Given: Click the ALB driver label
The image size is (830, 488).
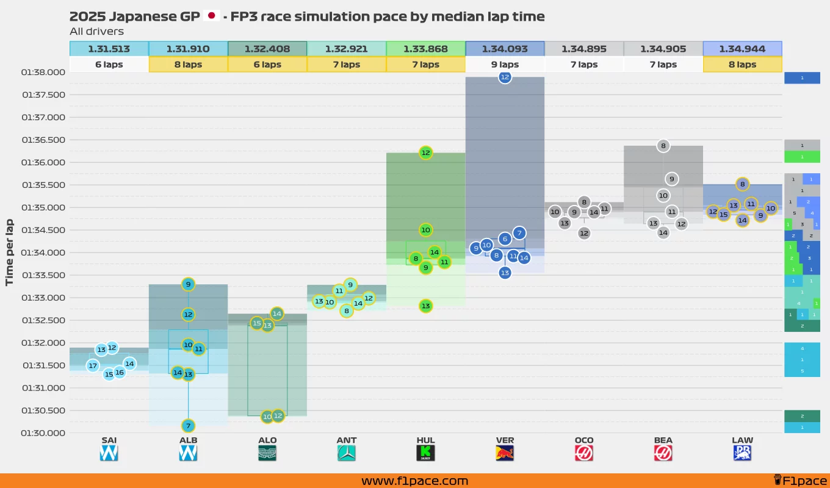Looking at the screenshot, I should click(x=188, y=440).
